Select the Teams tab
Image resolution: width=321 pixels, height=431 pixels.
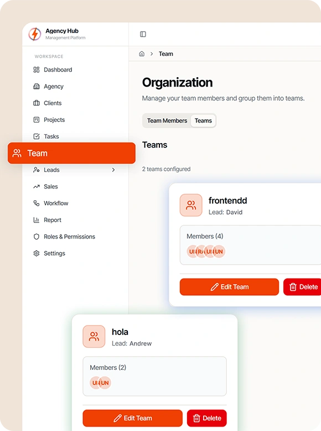[x=203, y=121]
